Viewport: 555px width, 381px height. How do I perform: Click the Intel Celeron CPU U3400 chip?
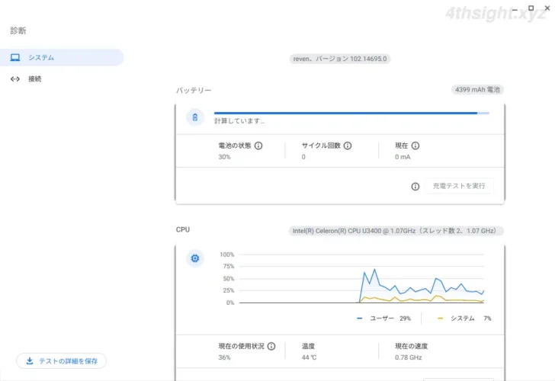(396, 231)
